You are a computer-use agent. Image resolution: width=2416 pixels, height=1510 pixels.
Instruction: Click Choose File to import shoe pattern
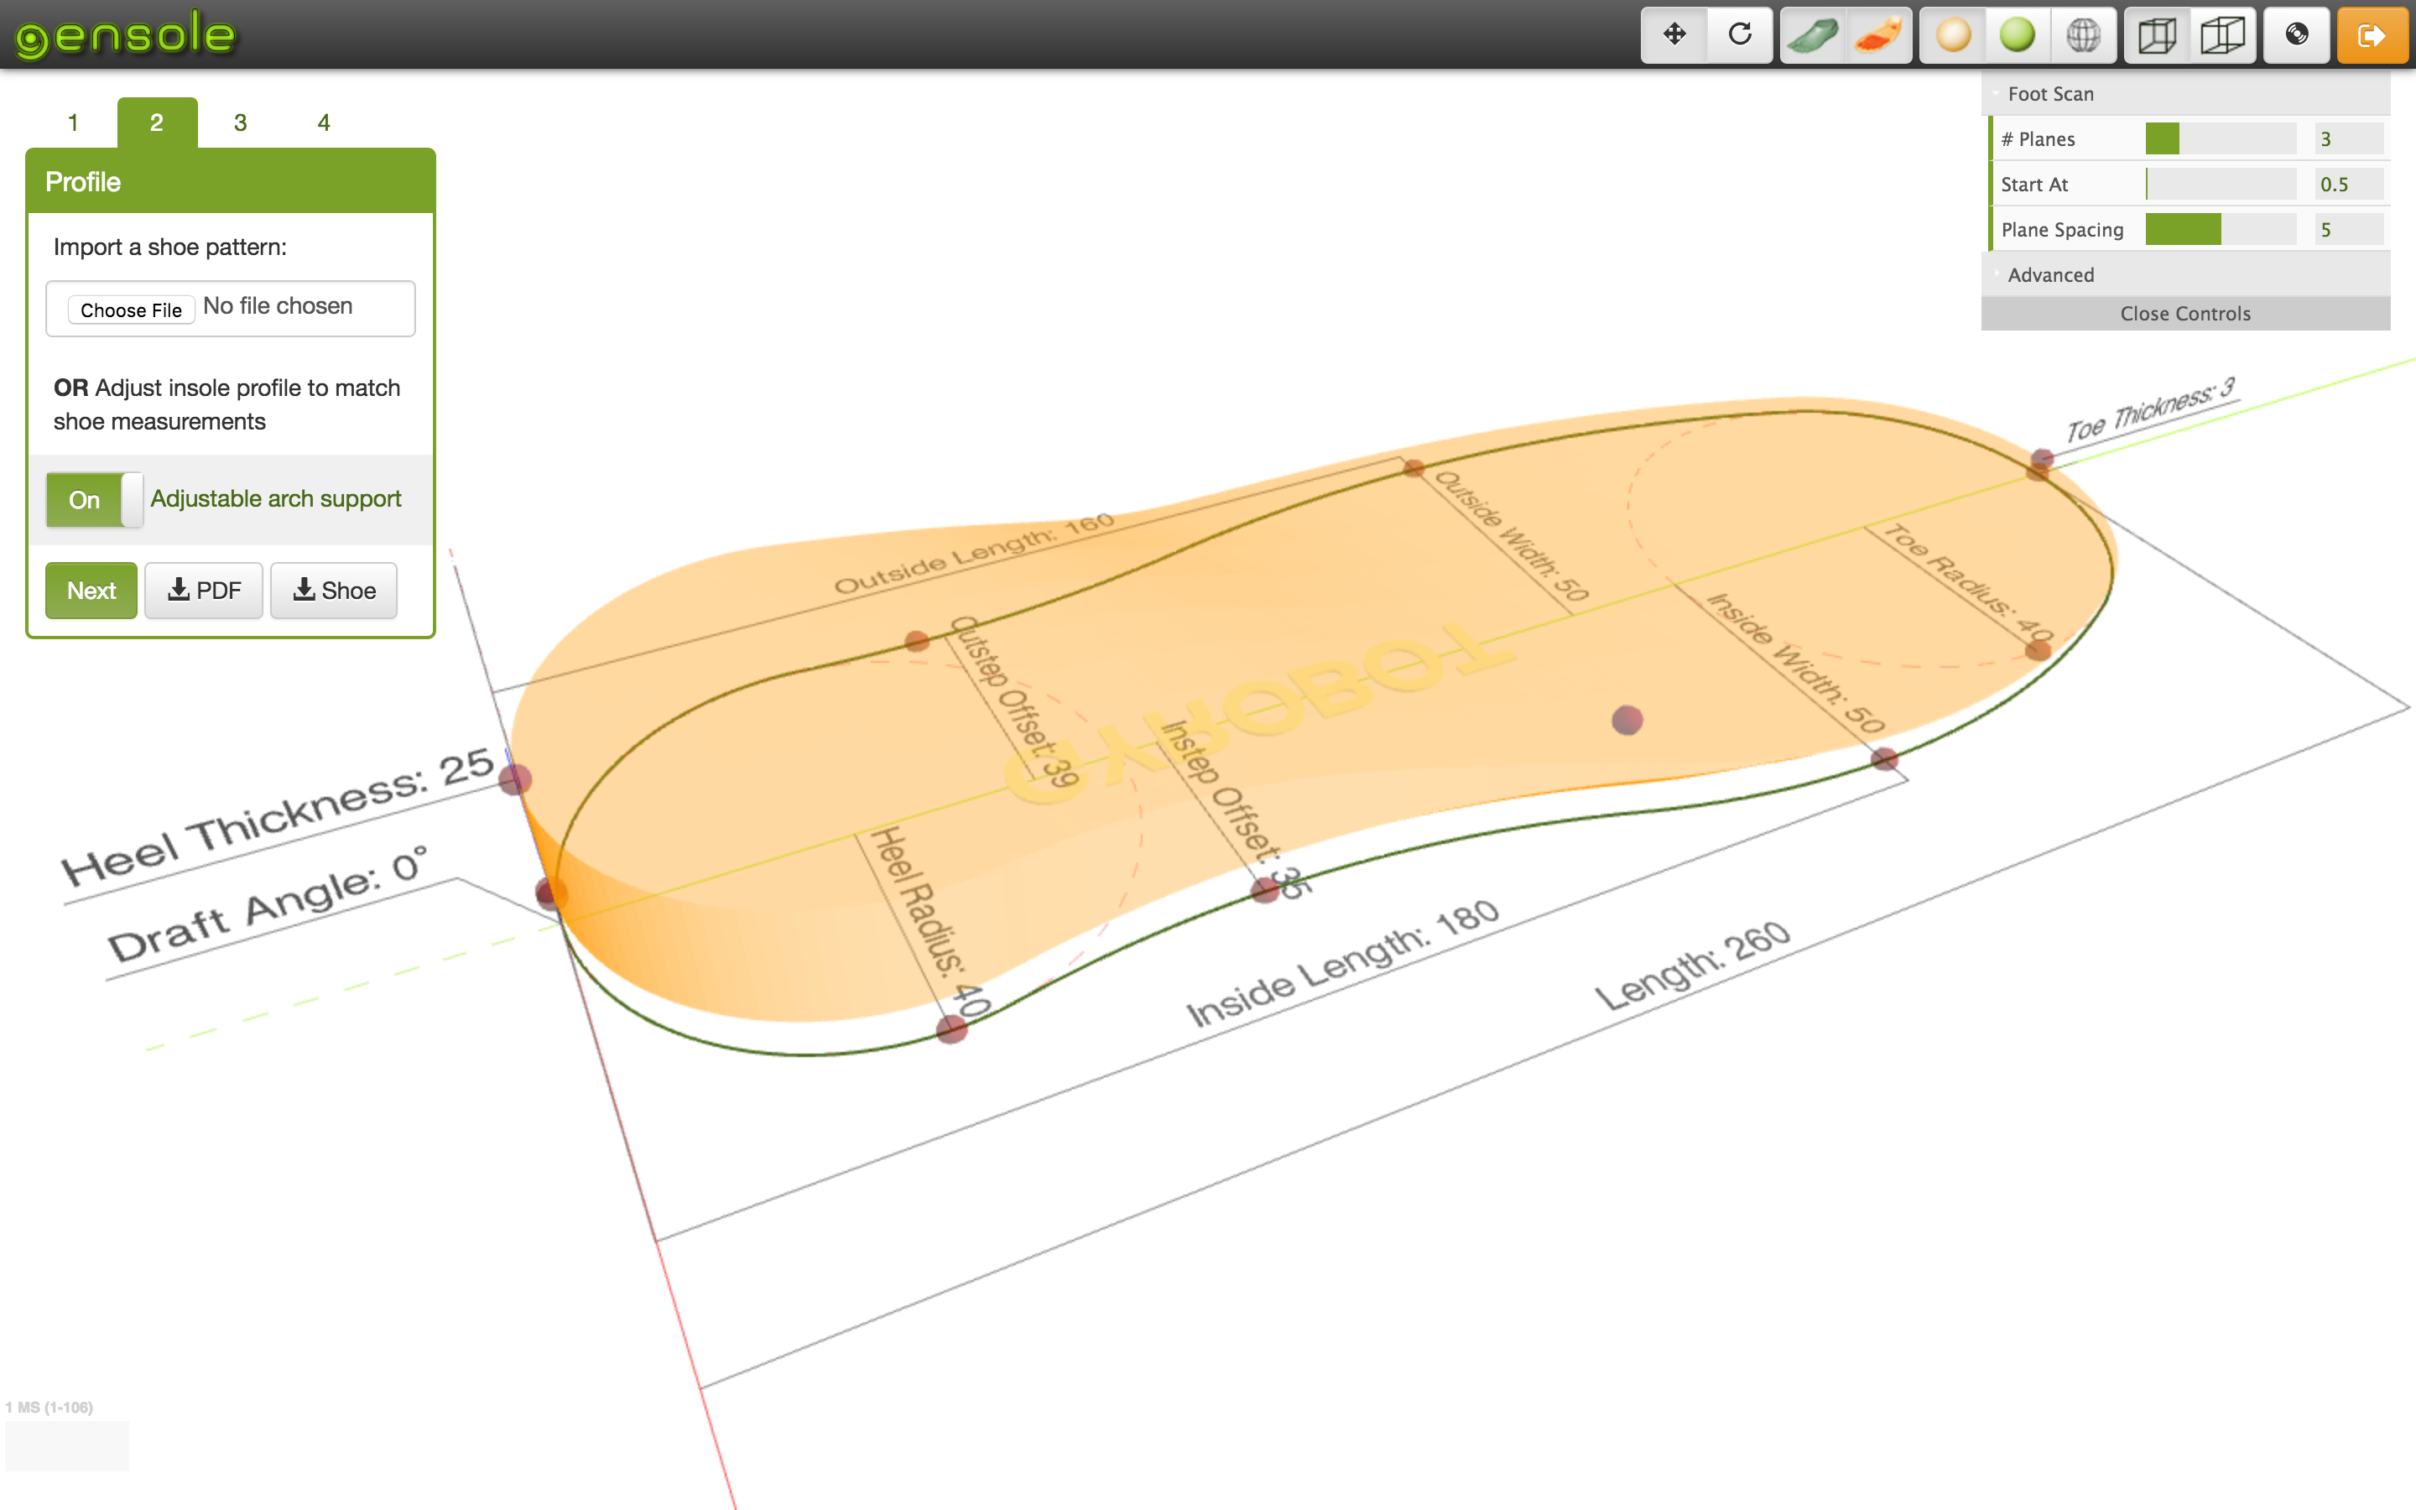click(x=131, y=310)
